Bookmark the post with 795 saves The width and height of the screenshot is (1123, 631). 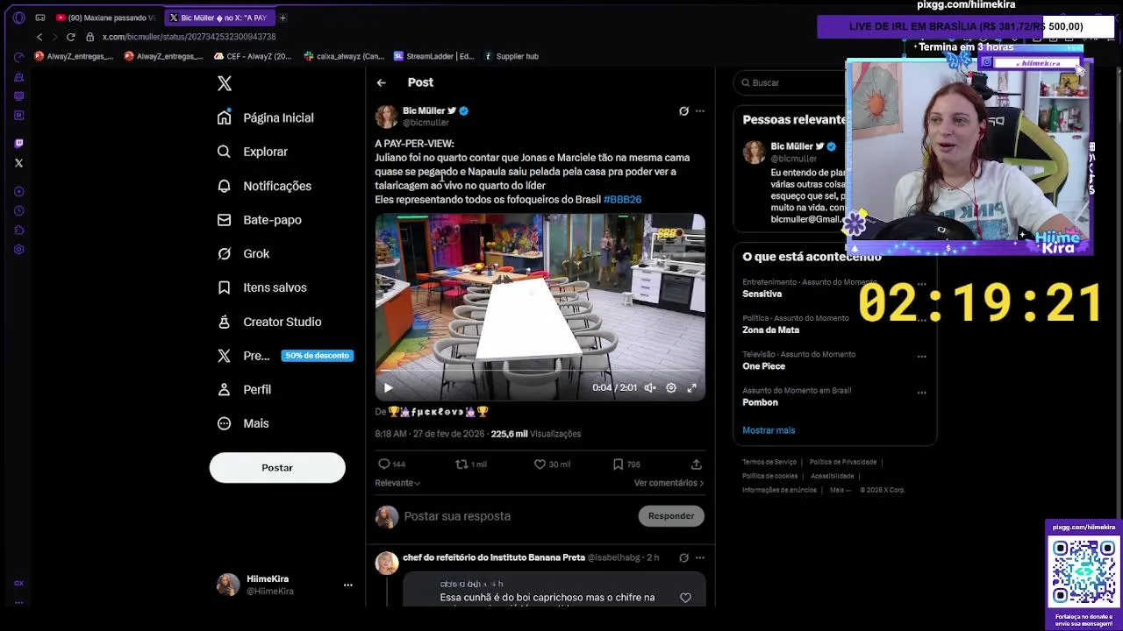pos(626,464)
